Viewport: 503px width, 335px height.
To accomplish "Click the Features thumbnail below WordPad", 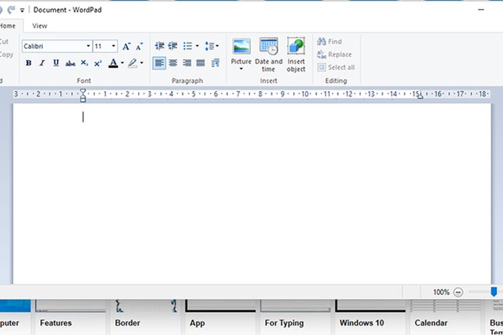I will pos(70,317).
